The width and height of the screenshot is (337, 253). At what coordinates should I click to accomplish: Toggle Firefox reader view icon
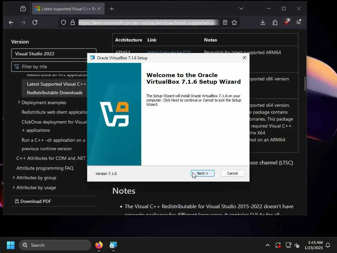[x=225, y=23]
